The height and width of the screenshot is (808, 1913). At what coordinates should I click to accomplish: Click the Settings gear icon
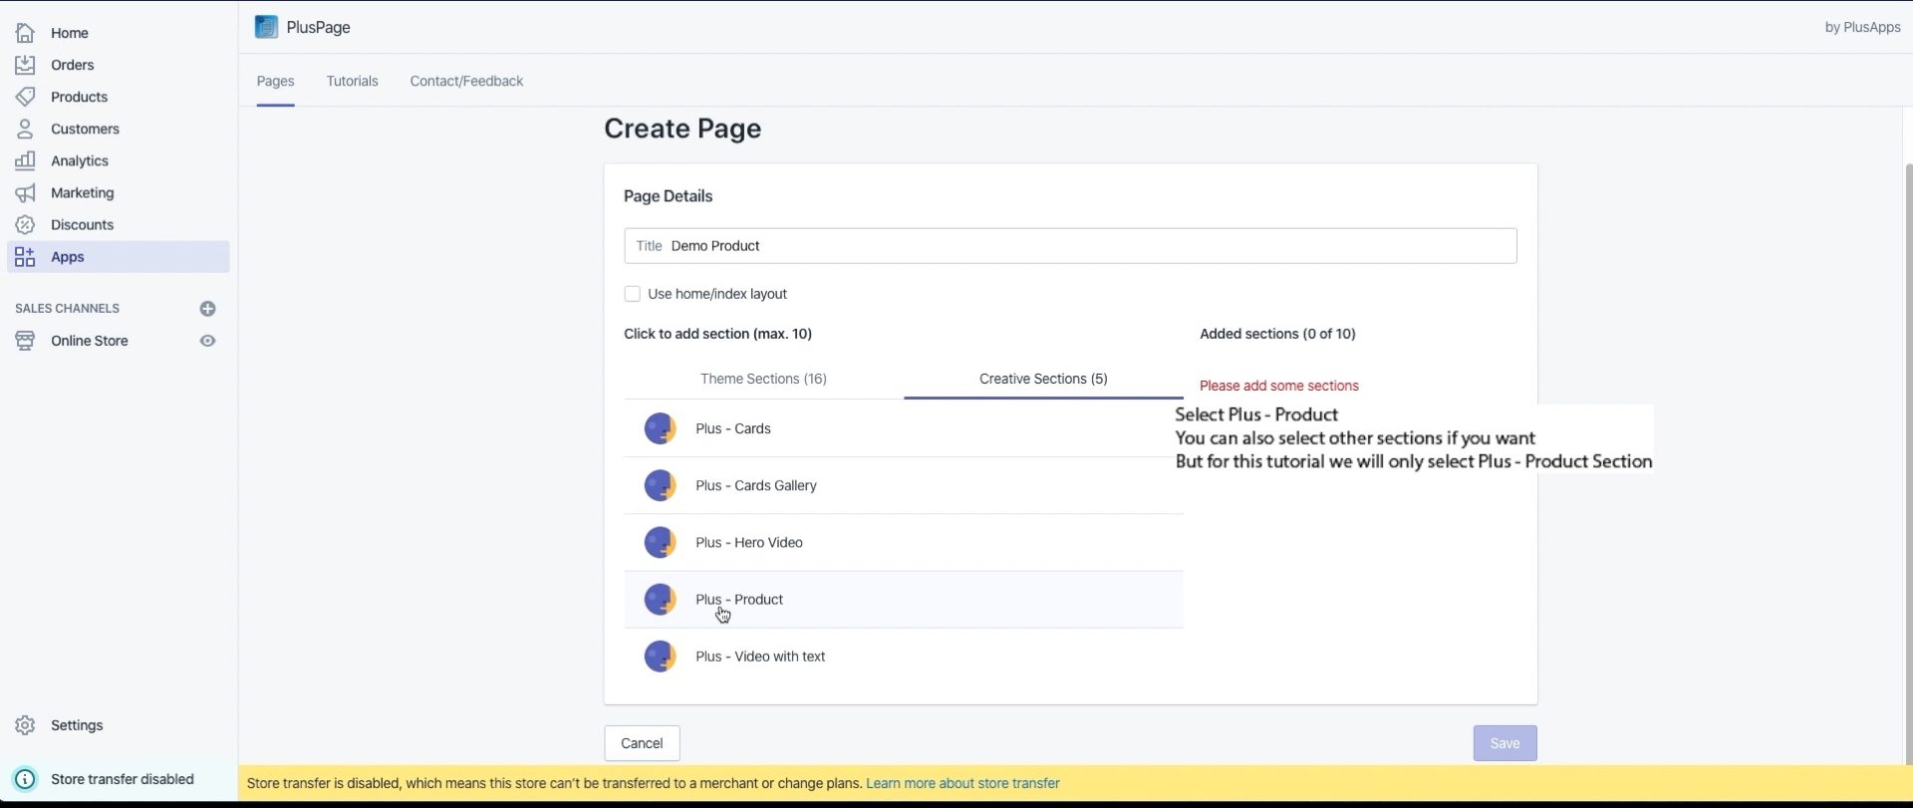[x=25, y=724]
